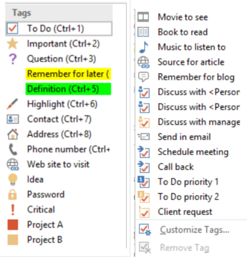Toggle the To Do (Ctrl+1) checkbox
Image resolution: width=247 pixels, height=258 pixels.
pos(12,28)
